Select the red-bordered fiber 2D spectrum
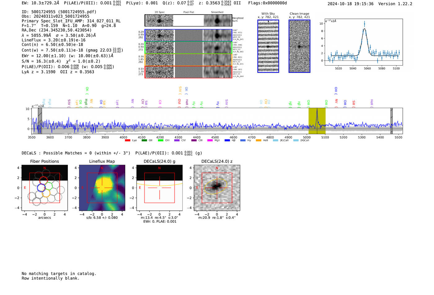This screenshot has height=295, width=434. pyautogui.click(x=188, y=72)
